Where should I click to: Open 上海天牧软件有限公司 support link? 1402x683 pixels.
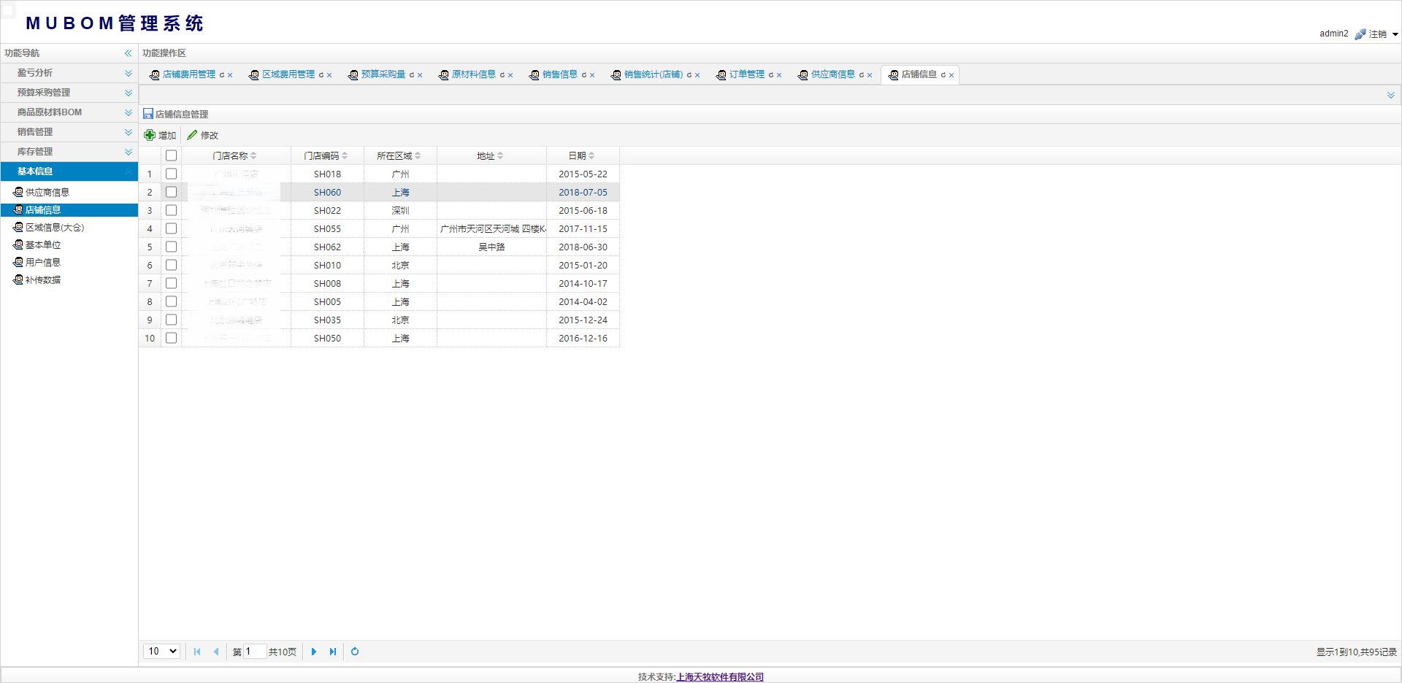[719, 676]
